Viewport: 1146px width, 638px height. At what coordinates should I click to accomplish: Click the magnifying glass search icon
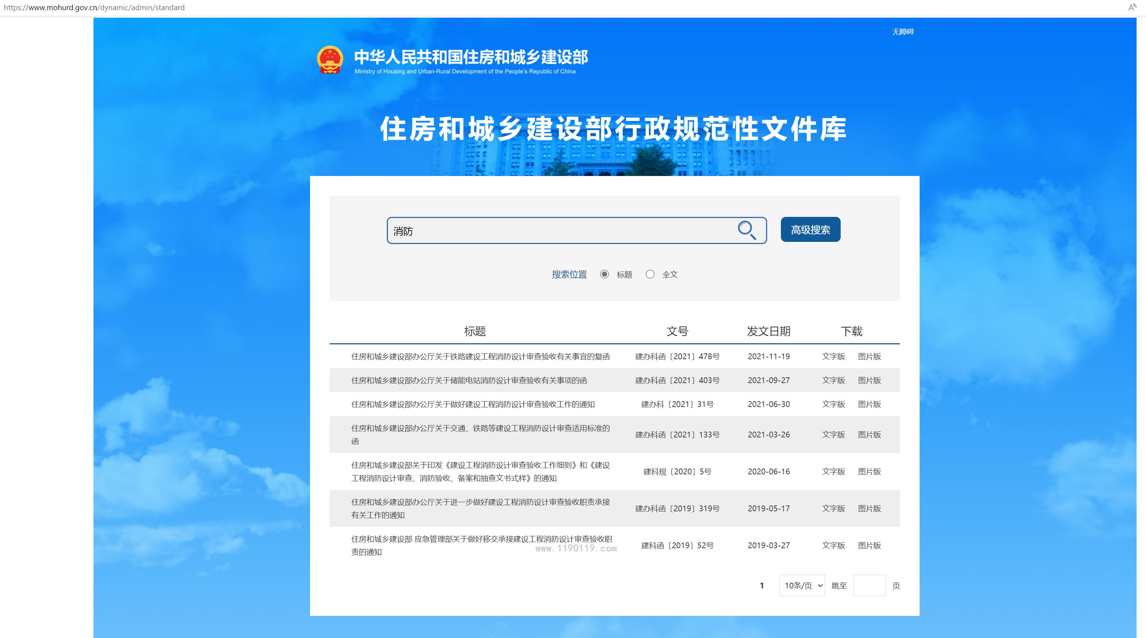click(746, 230)
